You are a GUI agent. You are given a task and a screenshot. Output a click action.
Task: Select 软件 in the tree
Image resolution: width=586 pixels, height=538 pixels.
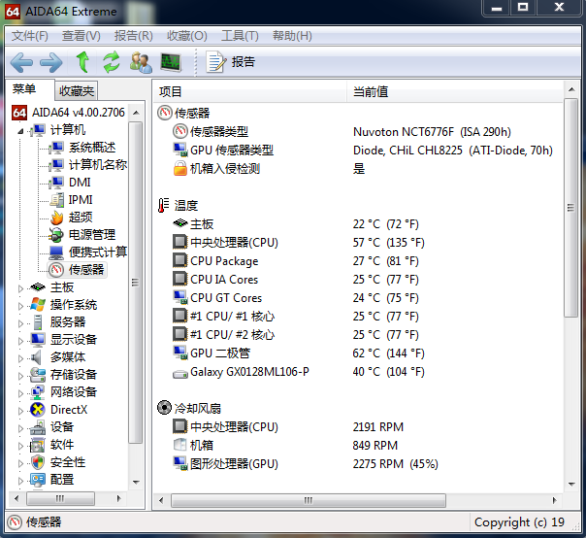click(62, 445)
